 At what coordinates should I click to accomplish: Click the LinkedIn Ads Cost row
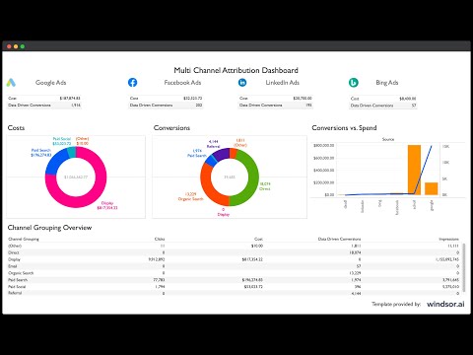click(275, 99)
